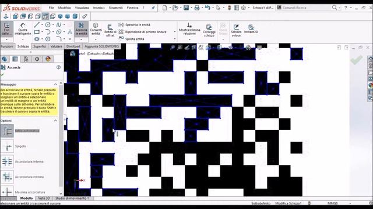Click the Accorcia help question mark
Screen dimensions: 373x209
pos(58,67)
